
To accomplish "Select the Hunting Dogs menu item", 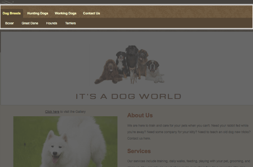I will pos(38,13).
